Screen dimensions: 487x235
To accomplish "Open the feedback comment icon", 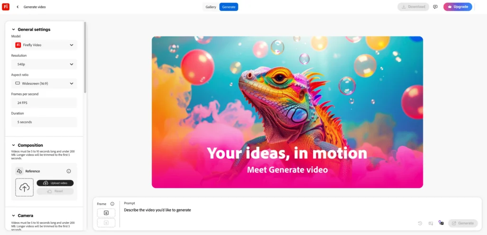I will 435,7.
